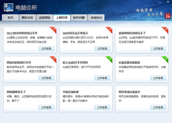Screen dimensions: 172x123
Task: Click 立即查看 for 网站内的链接打不开
Action: click(46, 78)
